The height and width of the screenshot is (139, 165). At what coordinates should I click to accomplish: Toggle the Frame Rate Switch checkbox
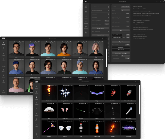pyautogui.click(x=108, y=6)
